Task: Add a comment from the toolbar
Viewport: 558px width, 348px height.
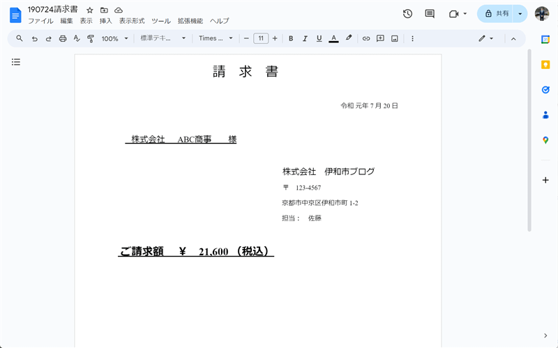Action: pyautogui.click(x=380, y=38)
